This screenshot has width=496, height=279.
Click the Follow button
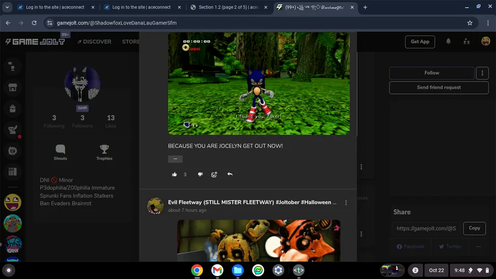[x=432, y=73]
